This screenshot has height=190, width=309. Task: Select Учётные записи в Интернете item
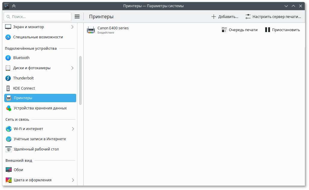point(40,139)
